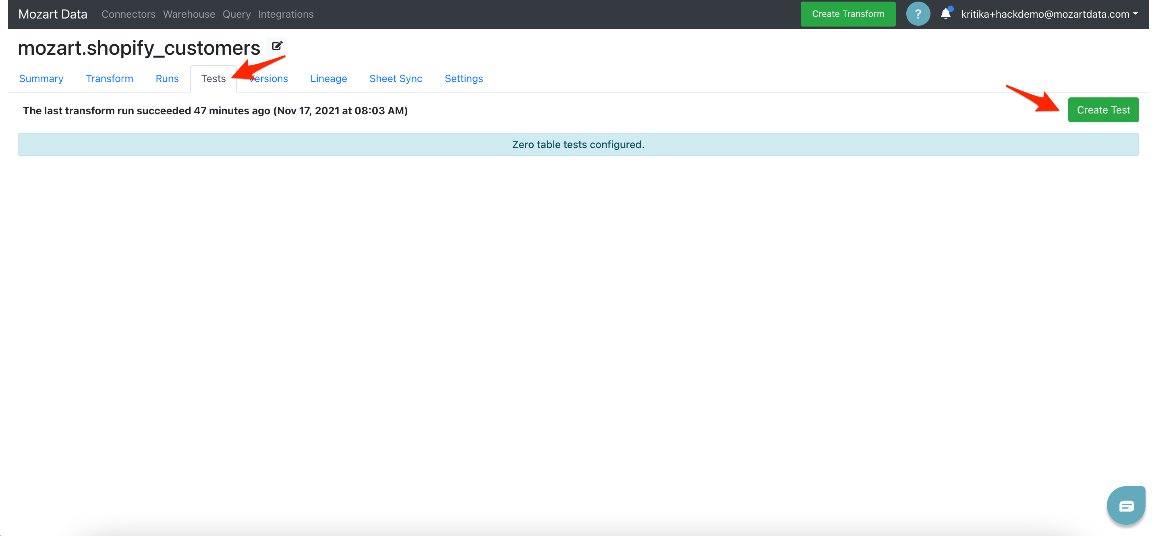1152x536 pixels.
Task: Open the Settings tab
Action: coord(463,78)
